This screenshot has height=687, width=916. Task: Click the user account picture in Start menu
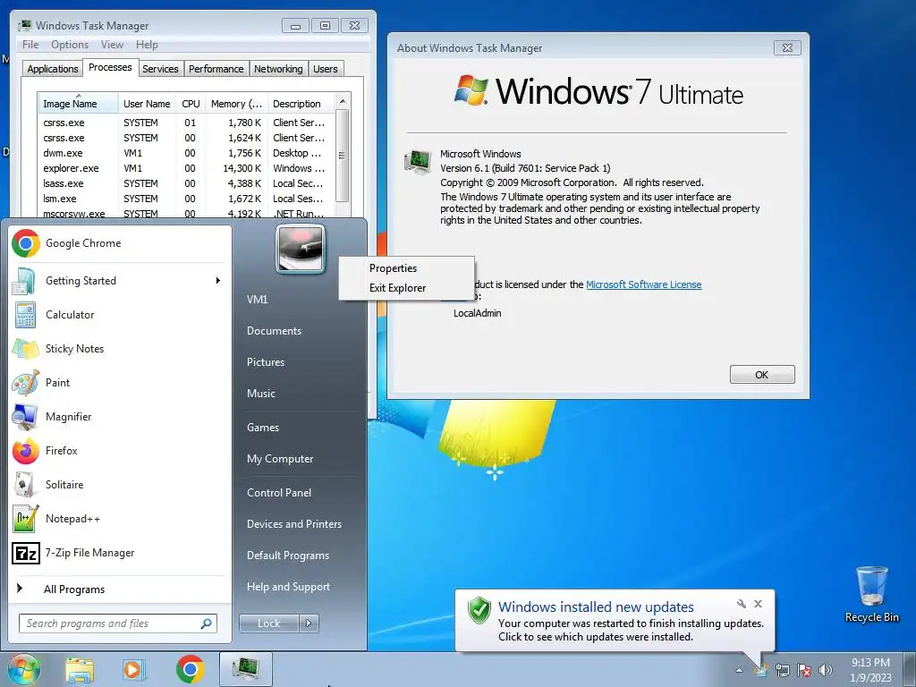pos(301,249)
